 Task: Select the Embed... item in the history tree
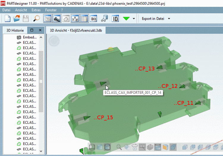point(27,37)
